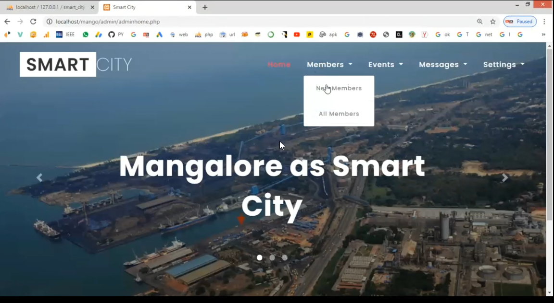The height and width of the screenshot is (303, 554).
Task: Select New Members from the dropdown
Action: (x=339, y=88)
